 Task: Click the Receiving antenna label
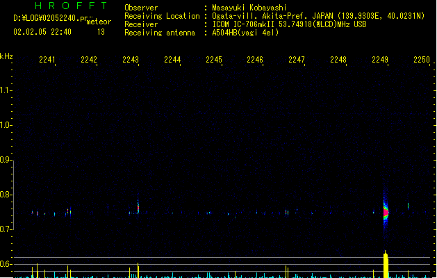[x=160, y=33]
